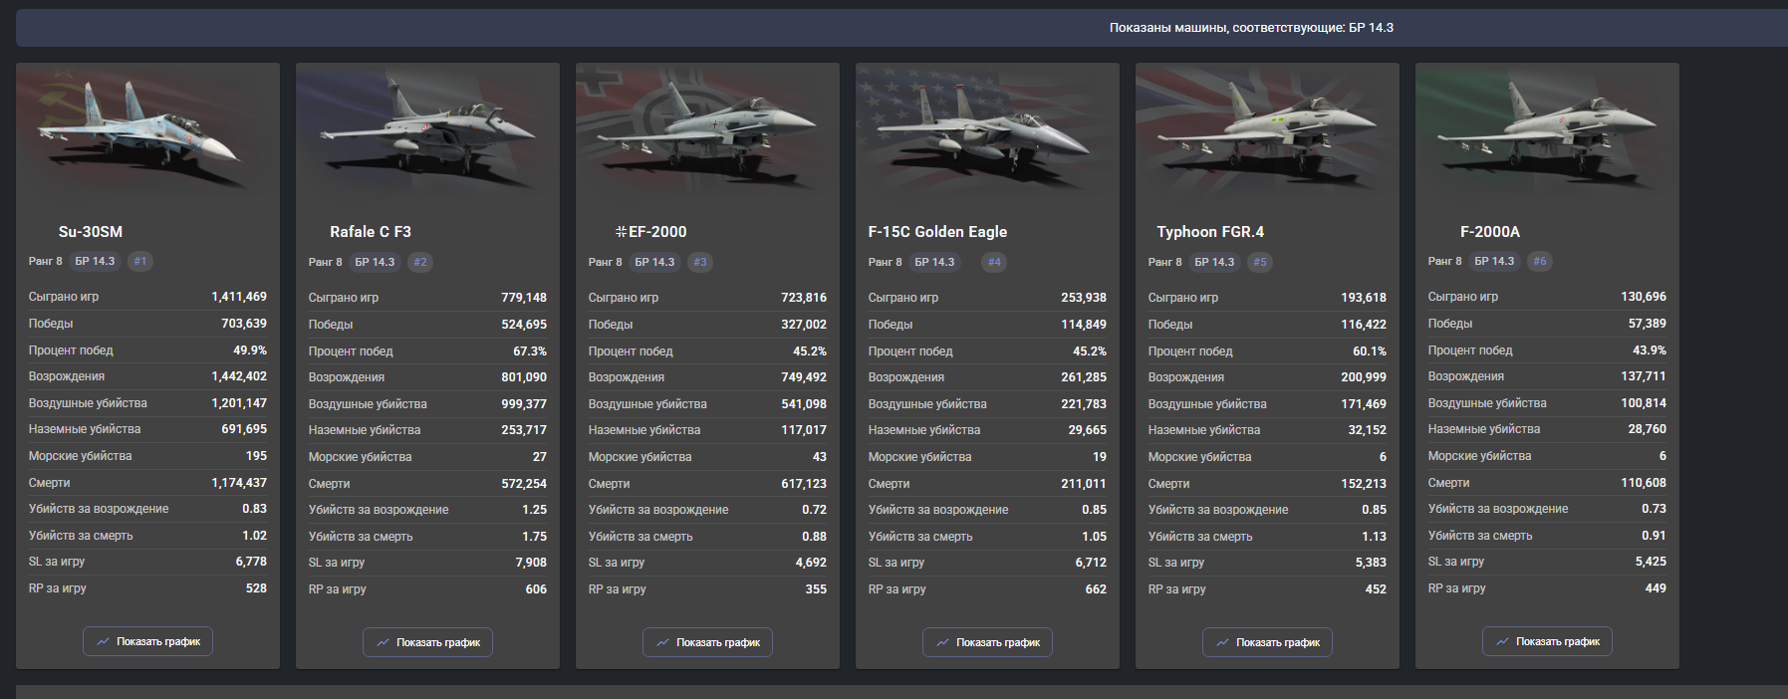The width and height of the screenshot is (1788, 699).
Task: Click the #3 rank badge on EF-2000
Action: pos(700,263)
